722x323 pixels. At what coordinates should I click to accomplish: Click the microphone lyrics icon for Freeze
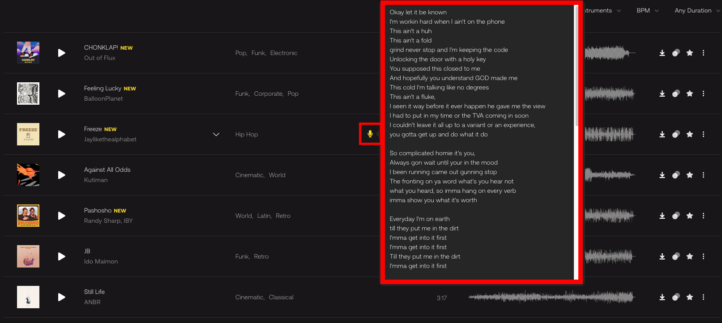370,134
